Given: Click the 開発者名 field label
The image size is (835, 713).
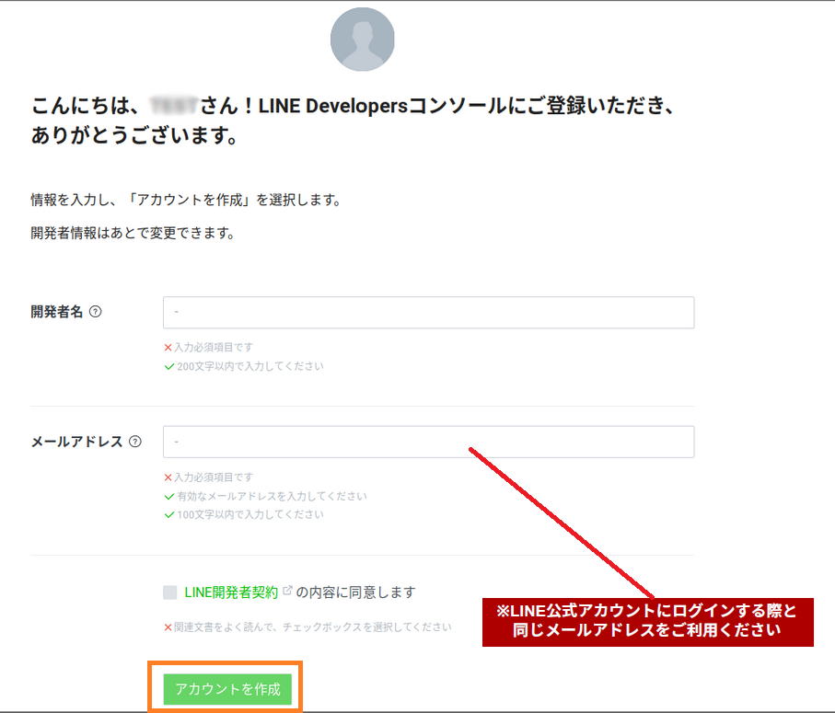Looking at the screenshot, I should coord(57,312).
